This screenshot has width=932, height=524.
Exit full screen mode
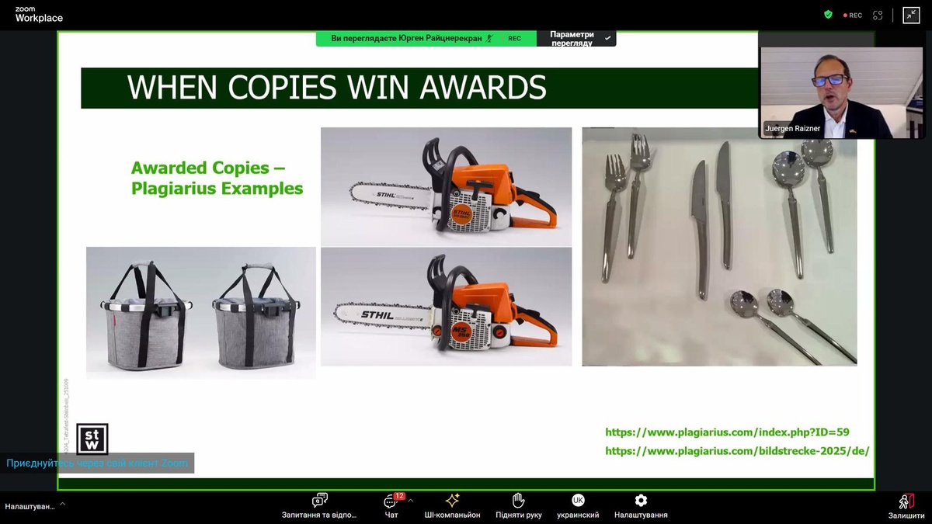(911, 15)
